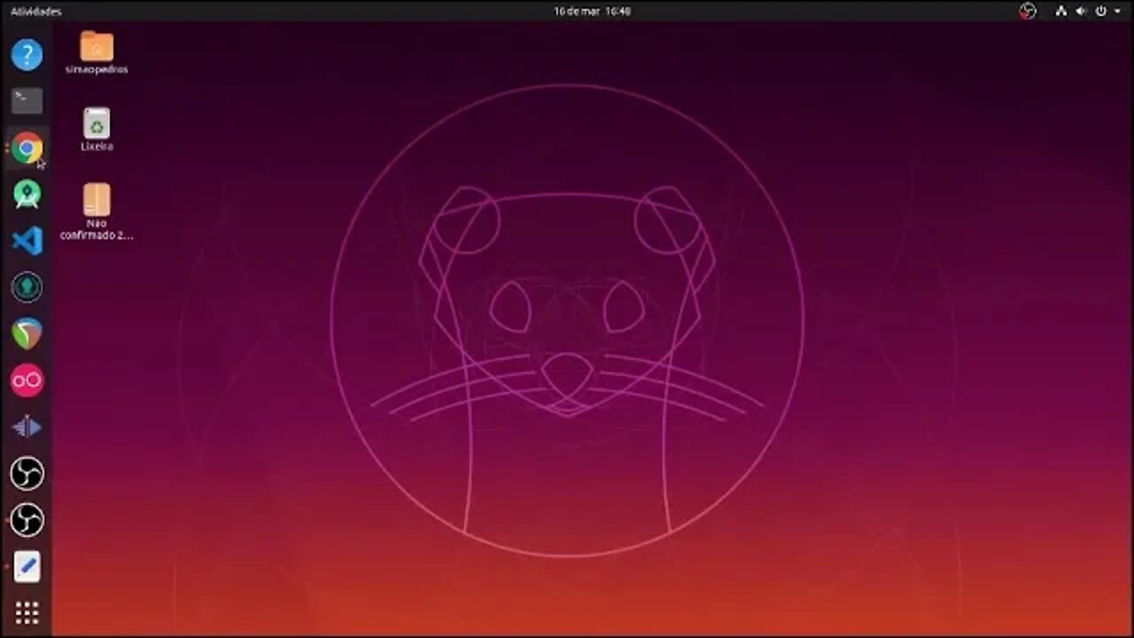Launch OBS Studio icon below the blue arrows icon
1134x638 pixels.
click(x=27, y=473)
